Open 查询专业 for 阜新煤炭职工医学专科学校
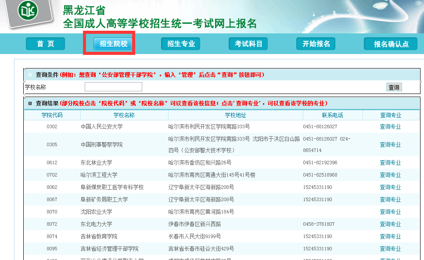 [x=390, y=187]
